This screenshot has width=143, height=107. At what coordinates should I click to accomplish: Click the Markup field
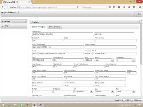point(131,73)
